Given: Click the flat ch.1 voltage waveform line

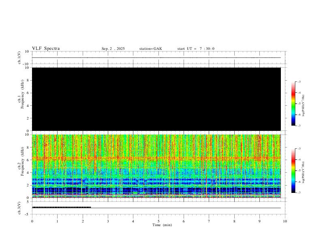Looking at the screenshot, I should [156, 58].
